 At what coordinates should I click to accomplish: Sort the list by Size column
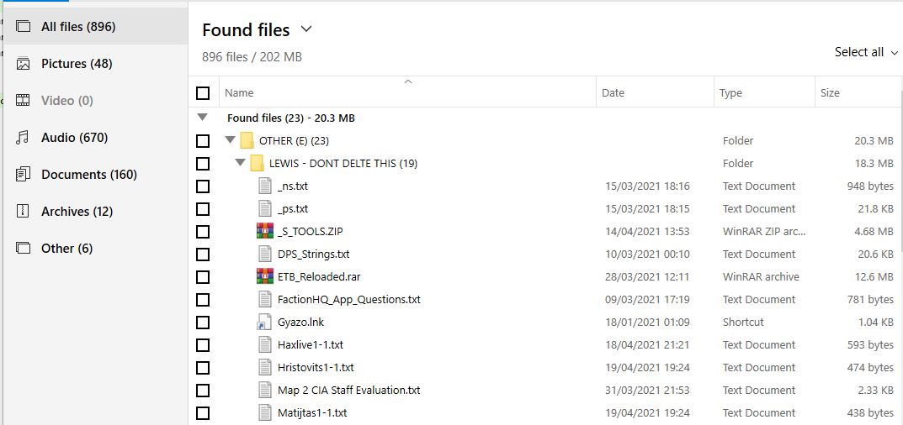tap(830, 93)
